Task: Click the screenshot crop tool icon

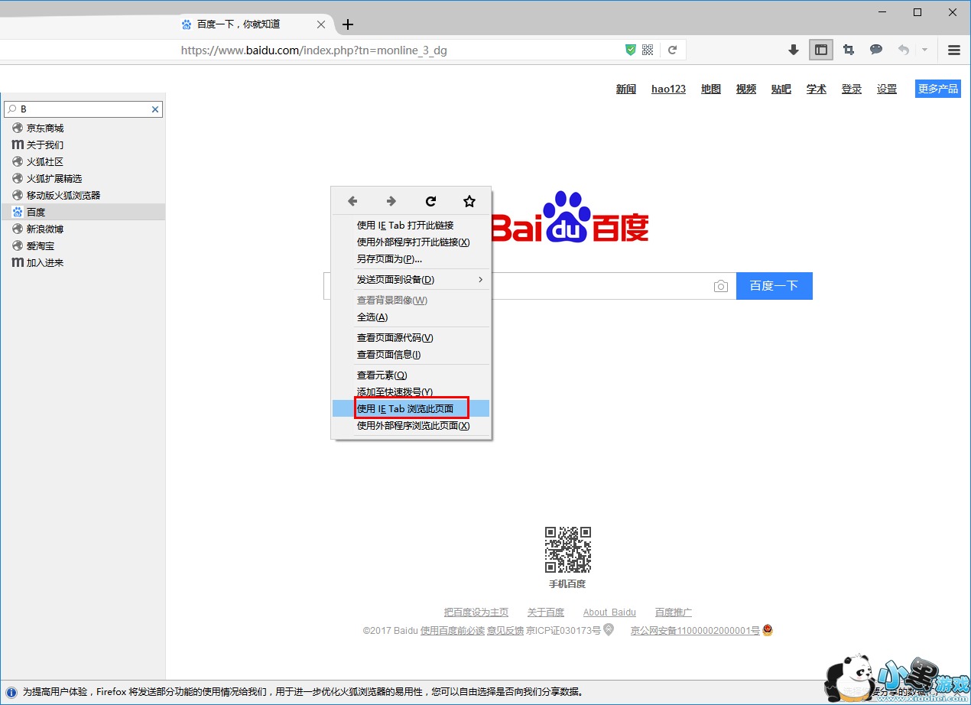Action: pos(849,50)
